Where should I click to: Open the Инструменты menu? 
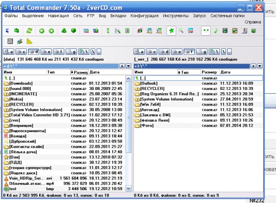(176, 16)
